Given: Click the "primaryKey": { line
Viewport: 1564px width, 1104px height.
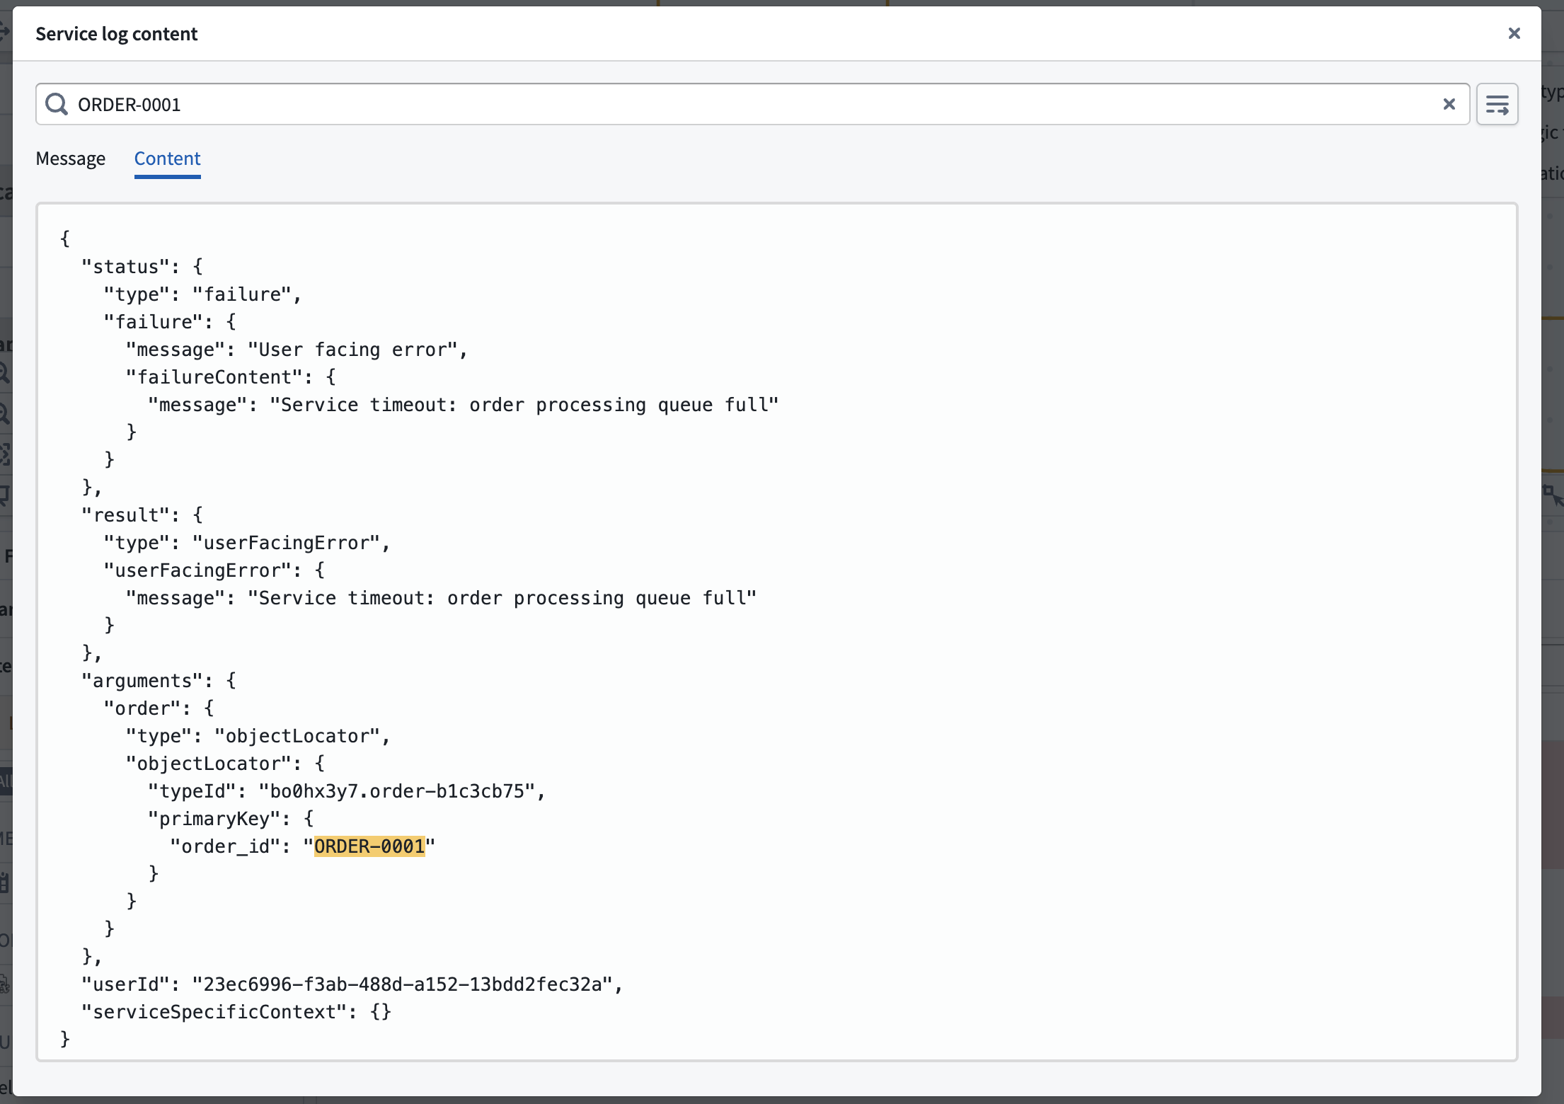Looking at the screenshot, I should click(x=231, y=819).
